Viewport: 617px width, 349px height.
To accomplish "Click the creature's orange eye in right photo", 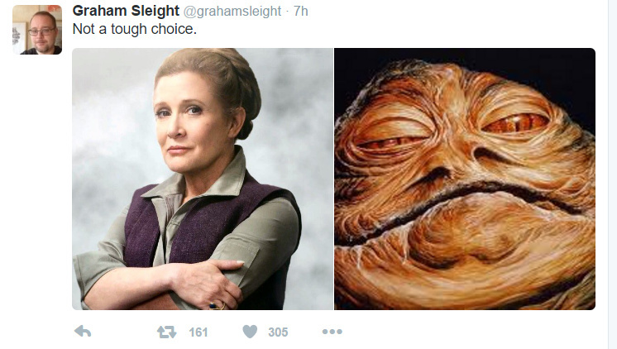I will 515,122.
